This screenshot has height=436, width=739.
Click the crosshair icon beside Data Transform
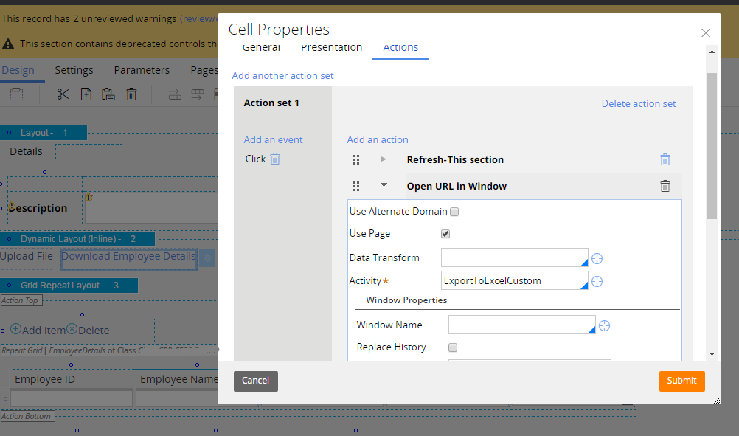coord(597,258)
